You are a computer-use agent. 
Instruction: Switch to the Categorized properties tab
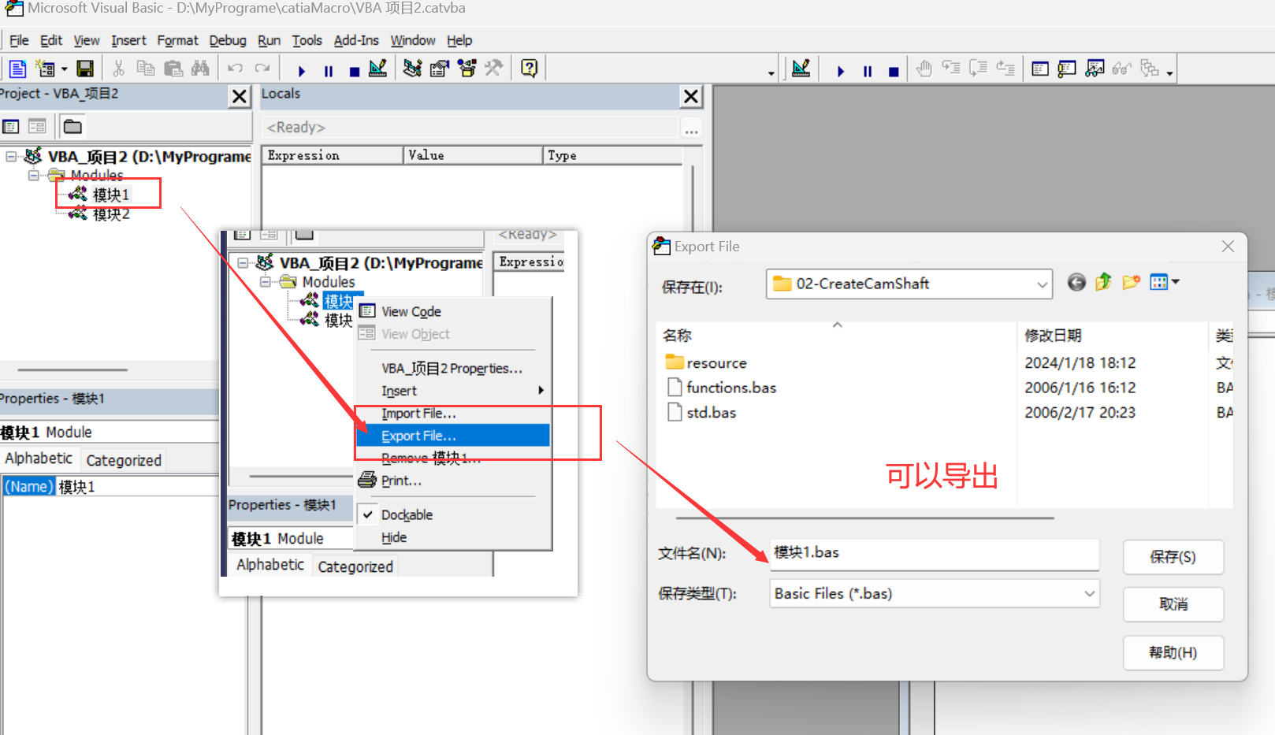tap(124, 460)
